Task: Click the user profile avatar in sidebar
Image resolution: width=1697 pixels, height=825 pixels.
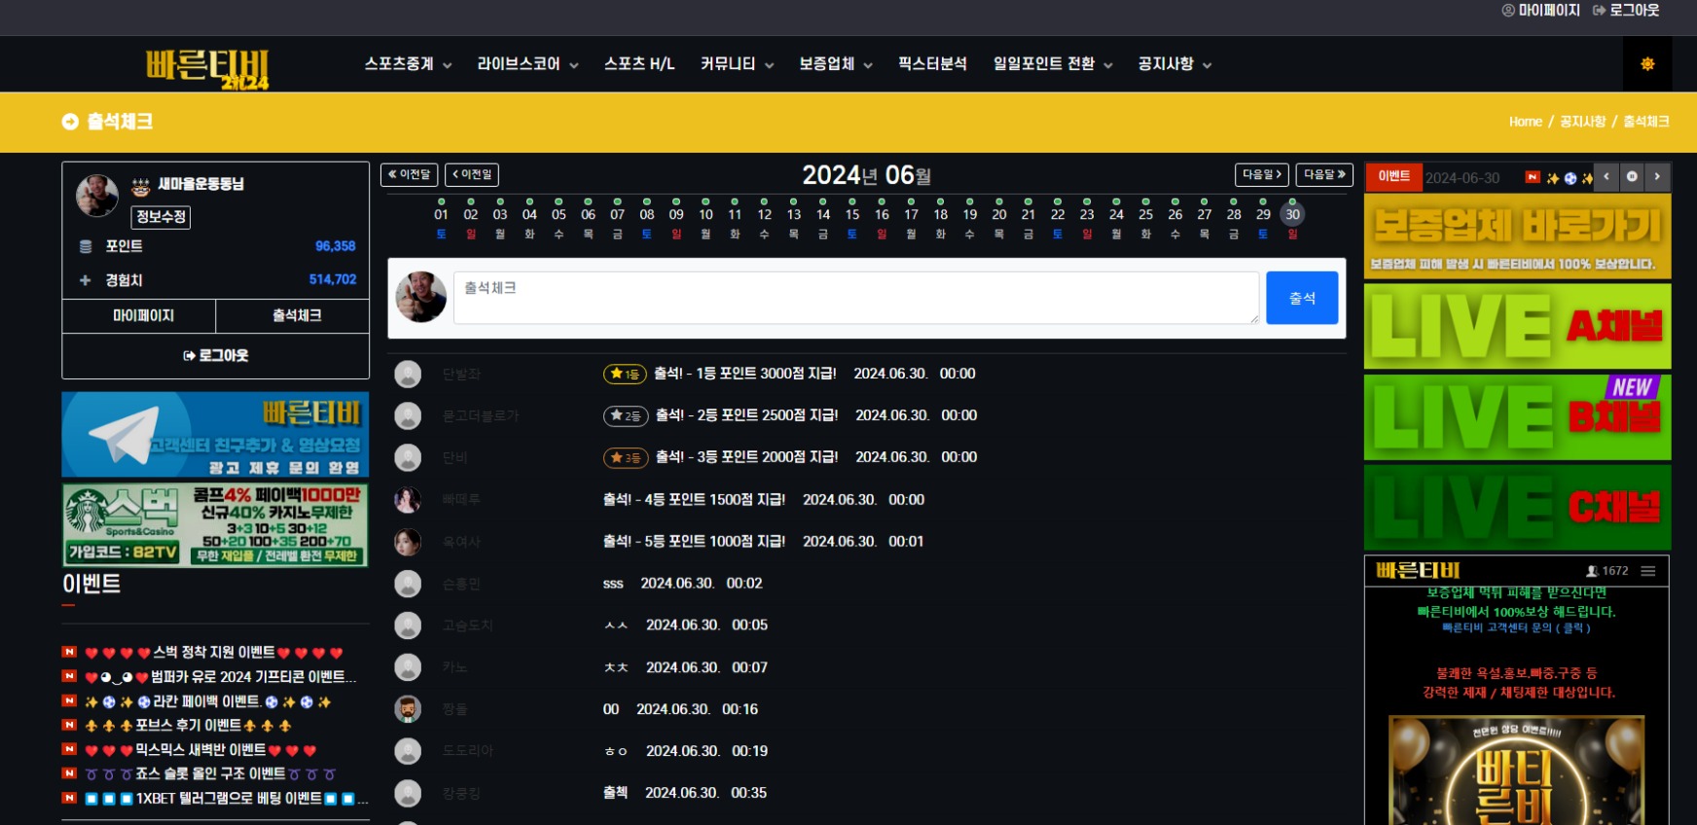Action: click(x=97, y=196)
